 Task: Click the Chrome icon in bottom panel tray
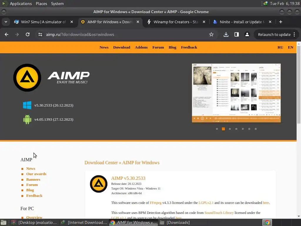click(x=267, y=222)
